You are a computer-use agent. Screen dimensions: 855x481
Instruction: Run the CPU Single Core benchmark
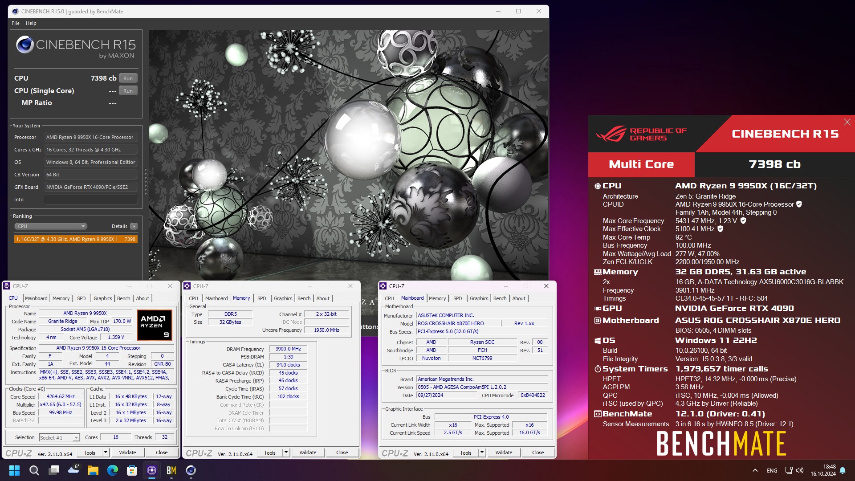coord(128,91)
